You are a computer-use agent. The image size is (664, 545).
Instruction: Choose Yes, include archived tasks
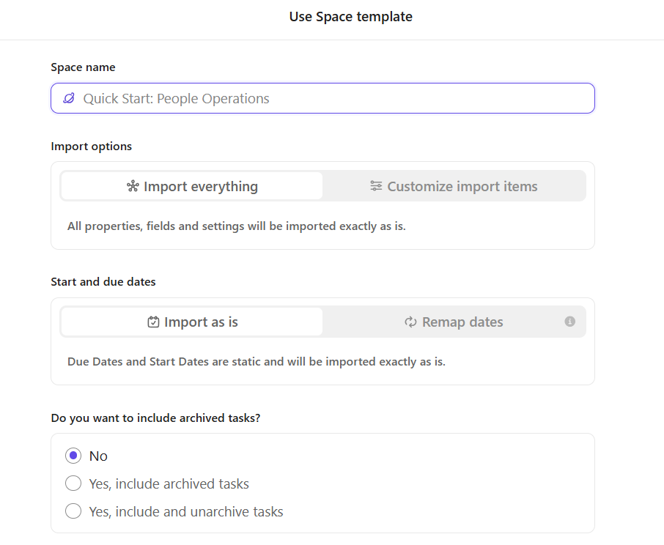click(x=73, y=483)
